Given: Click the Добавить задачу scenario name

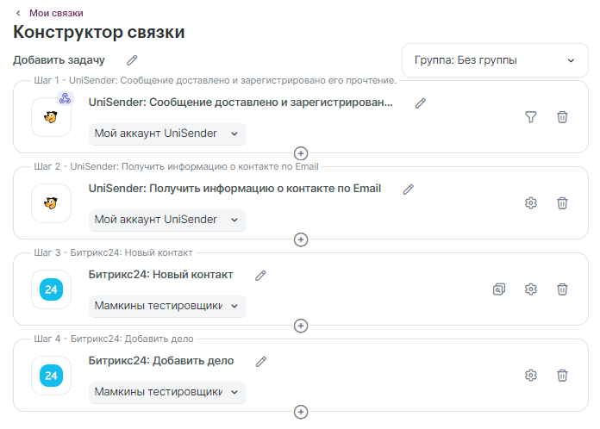Looking at the screenshot, I should pyautogui.click(x=59, y=60).
